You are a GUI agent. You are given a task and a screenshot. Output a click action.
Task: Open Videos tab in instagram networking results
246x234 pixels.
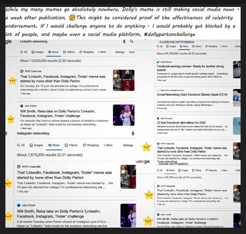click(71, 145)
